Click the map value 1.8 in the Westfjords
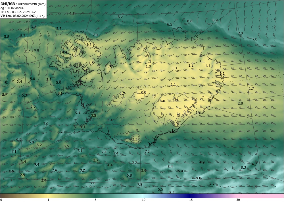The height and width of the screenshot is (202, 284). [x=74, y=55]
